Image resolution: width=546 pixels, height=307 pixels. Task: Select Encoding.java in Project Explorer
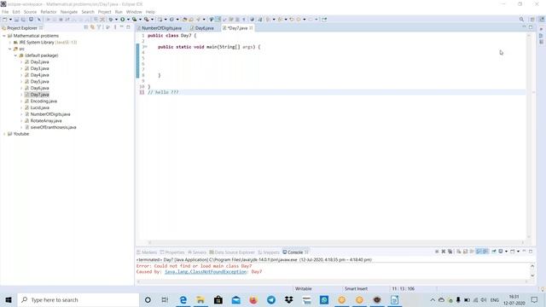(x=44, y=101)
